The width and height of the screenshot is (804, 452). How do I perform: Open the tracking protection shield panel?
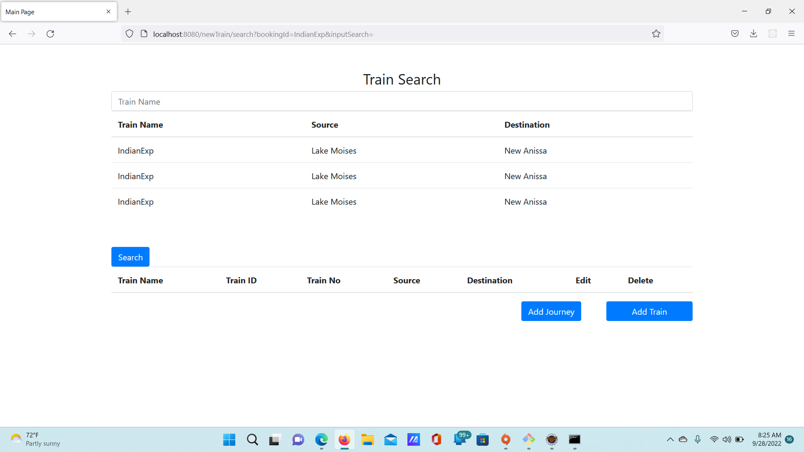click(x=129, y=34)
